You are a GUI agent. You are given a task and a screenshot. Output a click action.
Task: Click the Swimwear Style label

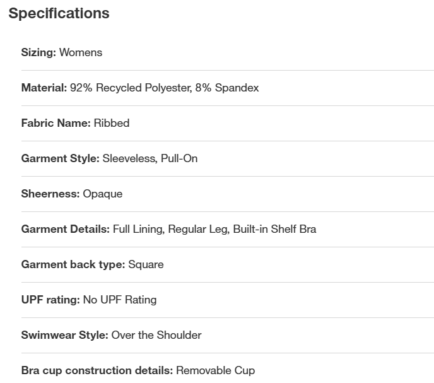point(65,335)
